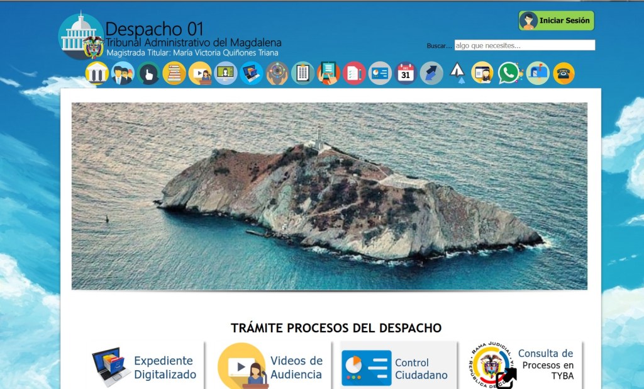Viewport: 644px width, 389px height.
Task: Select the paper plane navigation icon
Action: pyautogui.click(x=457, y=74)
